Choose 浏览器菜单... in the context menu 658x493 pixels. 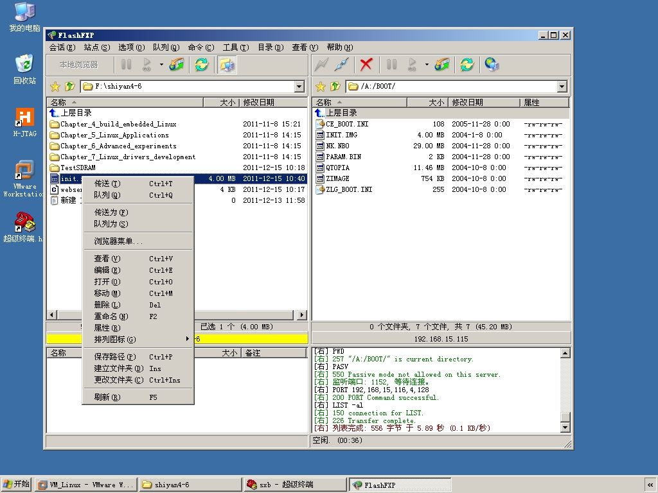point(138,241)
